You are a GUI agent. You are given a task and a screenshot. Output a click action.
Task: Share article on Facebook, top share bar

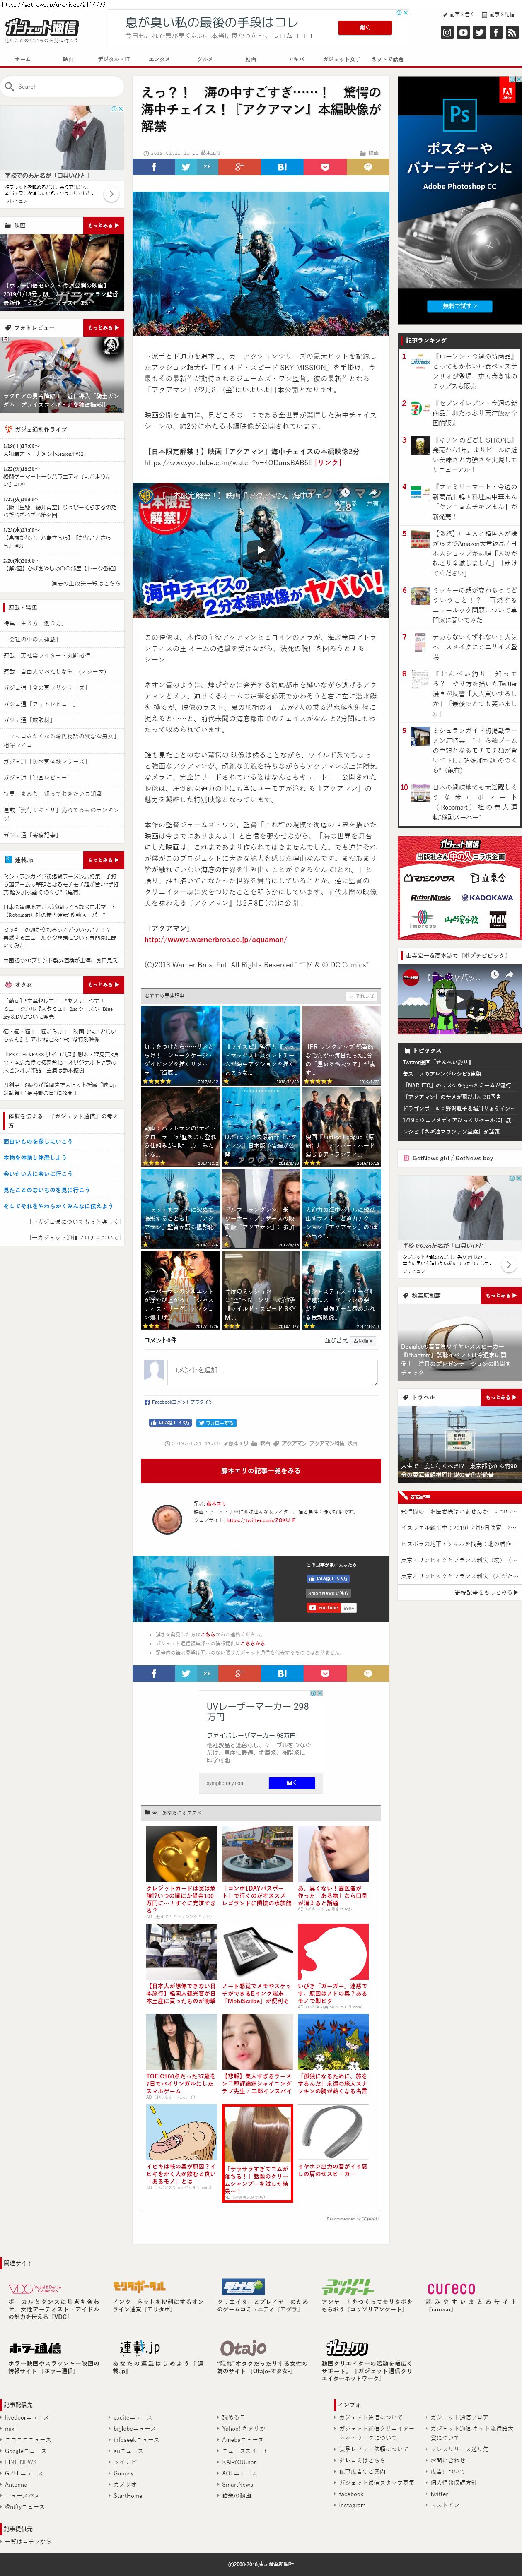pos(154,167)
